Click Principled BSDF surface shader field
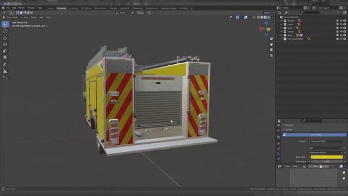 point(326,142)
